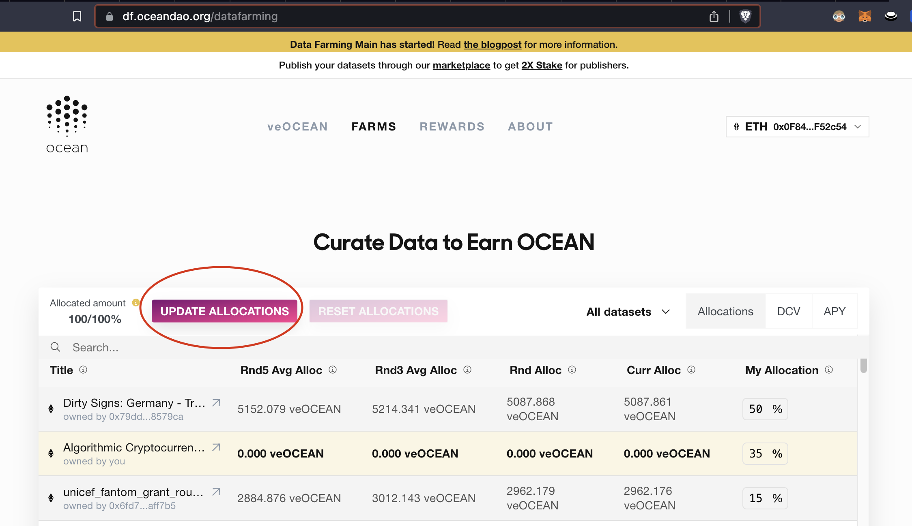Click the search magnifier icon
The height and width of the screenshot is (526, 912).
pyautogui.click(x=56, y=347)
